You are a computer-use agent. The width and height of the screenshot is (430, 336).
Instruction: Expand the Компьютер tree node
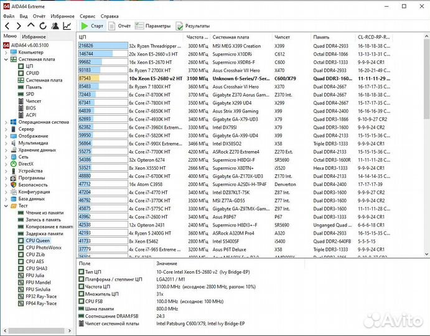(x=6, y=52)
